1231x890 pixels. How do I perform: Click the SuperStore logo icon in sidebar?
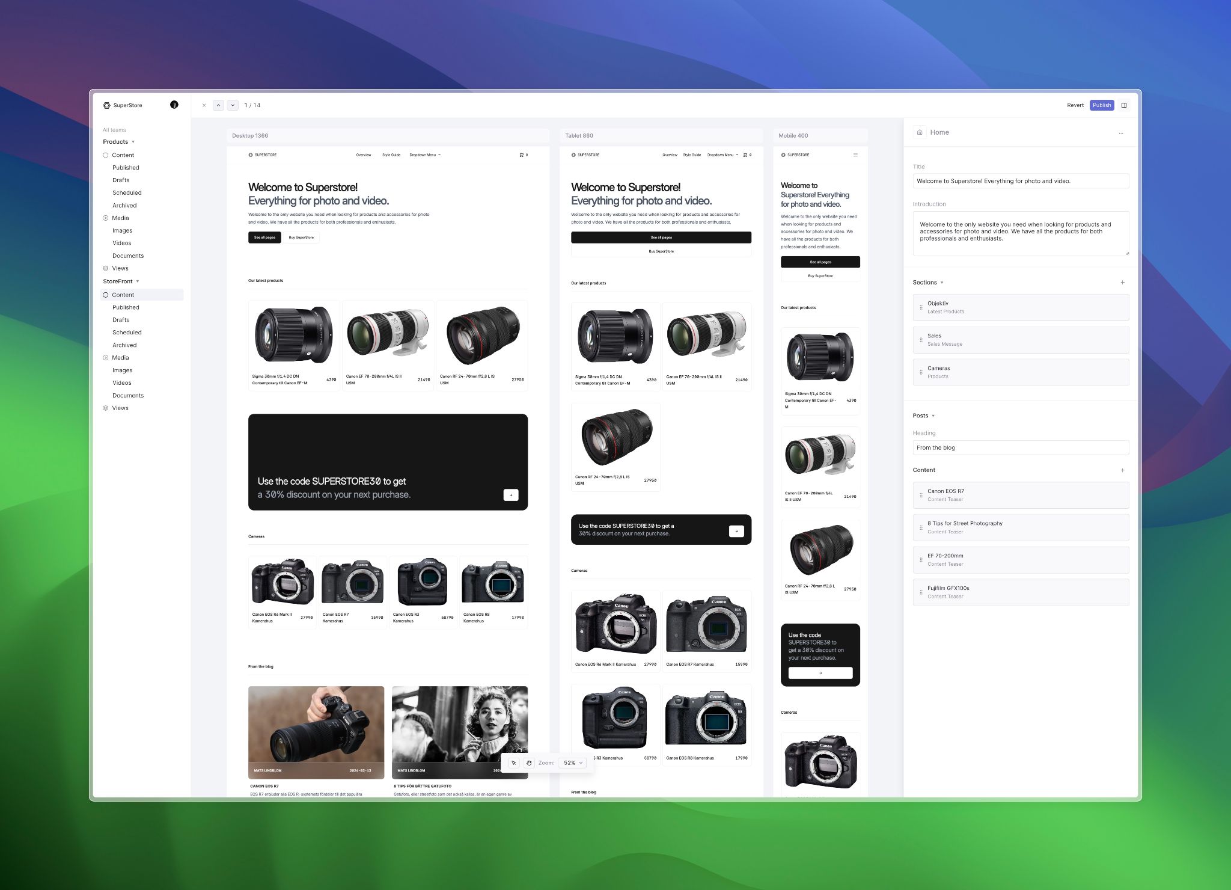coord(106,105)
